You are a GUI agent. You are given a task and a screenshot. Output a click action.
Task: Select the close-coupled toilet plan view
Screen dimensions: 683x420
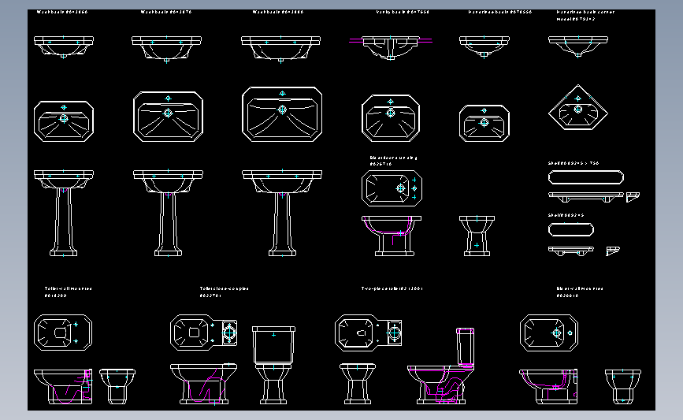pos(204,333)
